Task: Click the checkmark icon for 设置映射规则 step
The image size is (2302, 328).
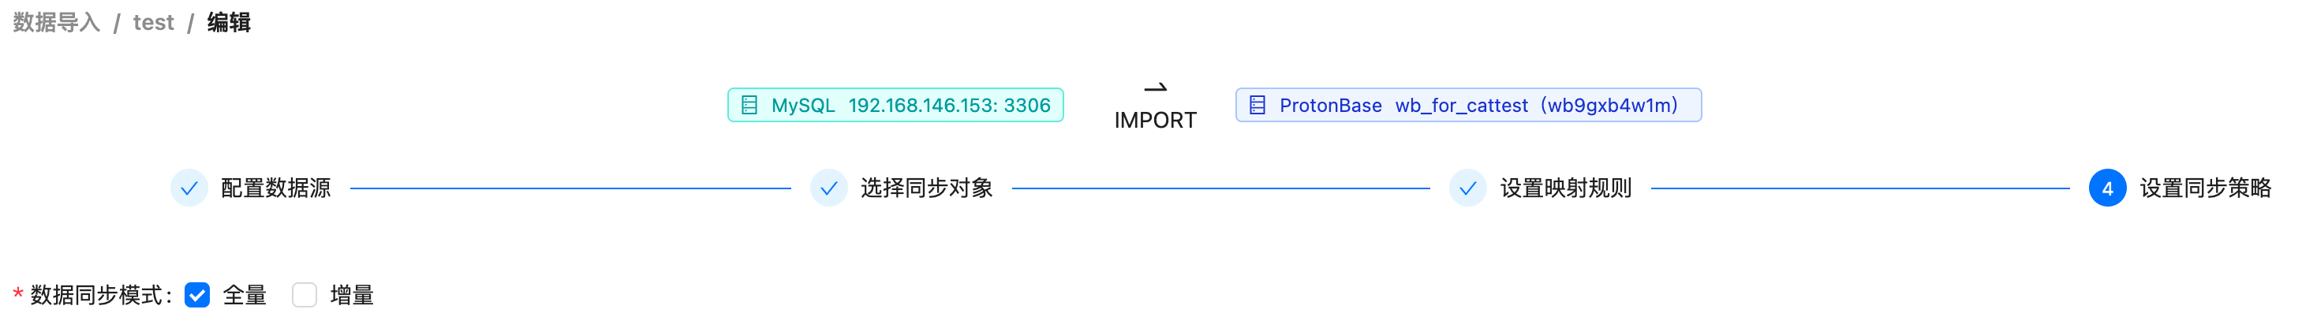Action: [1467, 188]
